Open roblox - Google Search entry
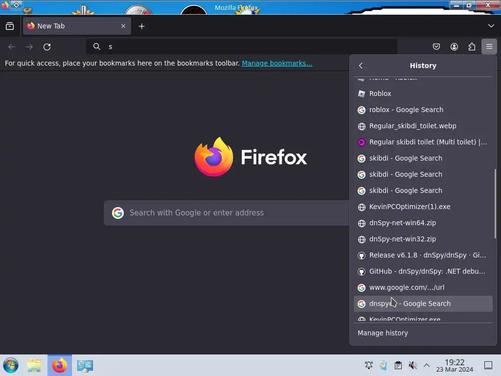501x376 pixels. point(423,110)
